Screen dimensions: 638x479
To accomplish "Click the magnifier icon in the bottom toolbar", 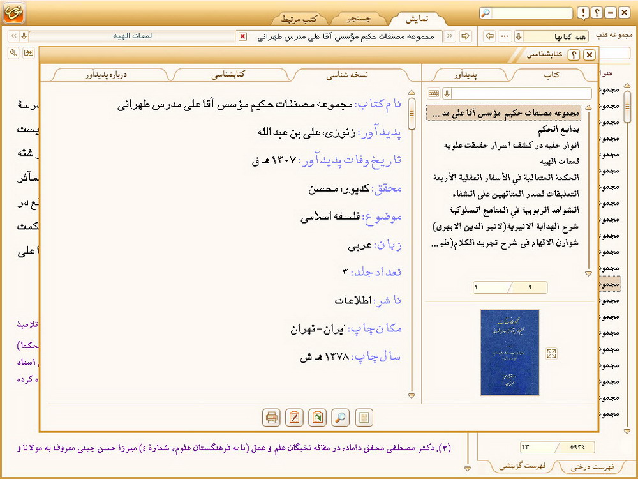I will [341, 418].
